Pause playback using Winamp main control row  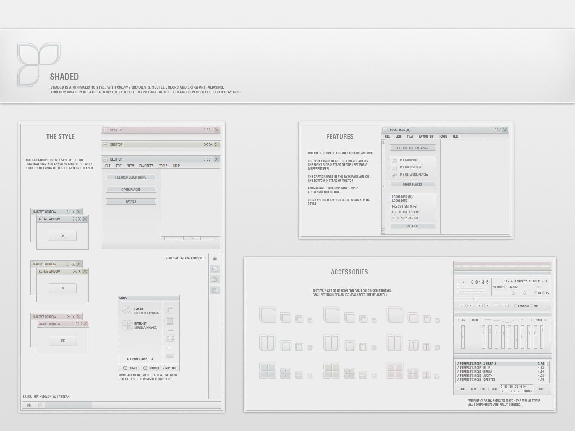(479, 306)
